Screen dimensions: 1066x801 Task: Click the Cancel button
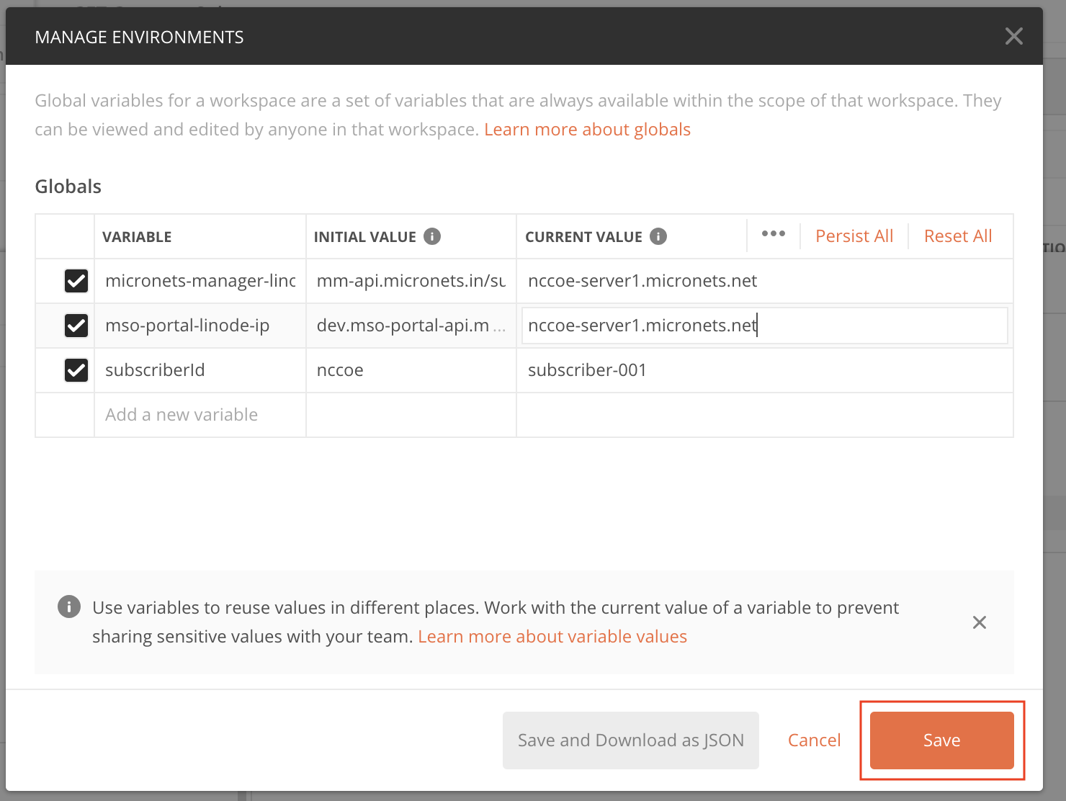[815, 740]
